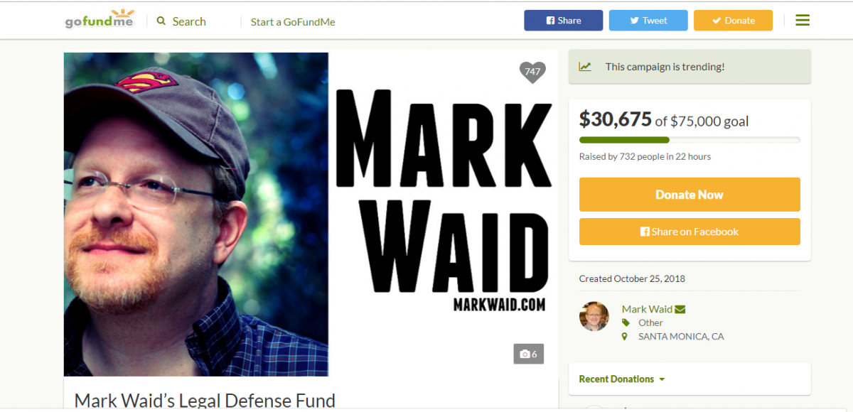The width and height of the screenshot is (853, 412).
Task: Click the Donate Now button
Action: [x=690, y=195]
